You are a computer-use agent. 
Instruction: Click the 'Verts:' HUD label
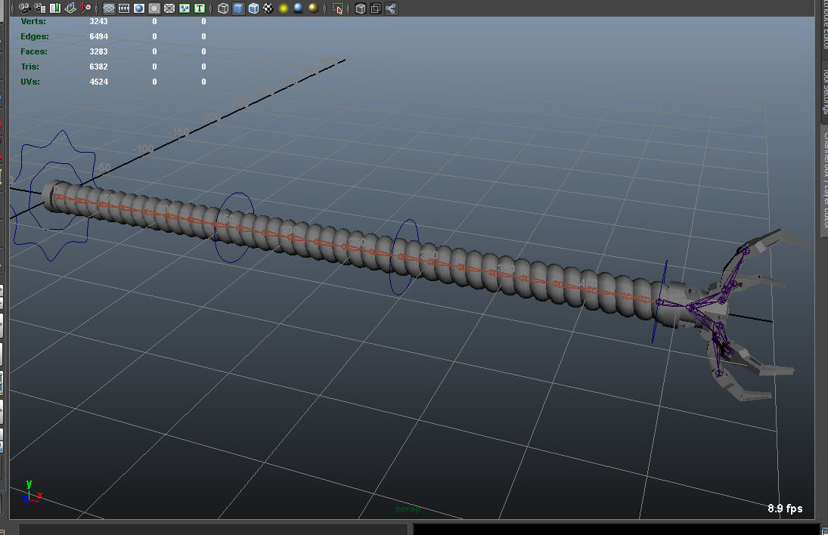pyautogui.click(x=33, y=22)
